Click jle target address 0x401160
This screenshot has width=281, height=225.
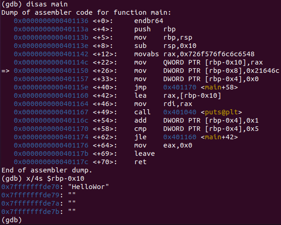pyautogui.click(x=180, y=137)
